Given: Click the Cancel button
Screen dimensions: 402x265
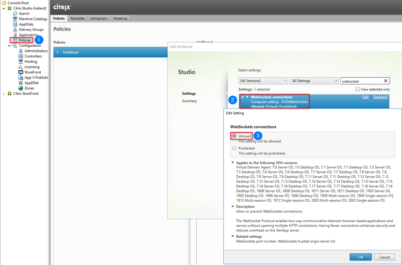Looking at the screenshot, I should coord(384,257).
